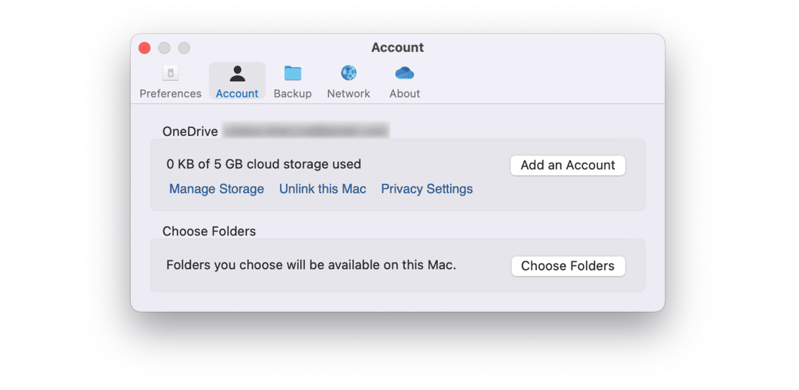Open the About tab label
Viewport: 799px width, 390px height.
coord(405,93)
